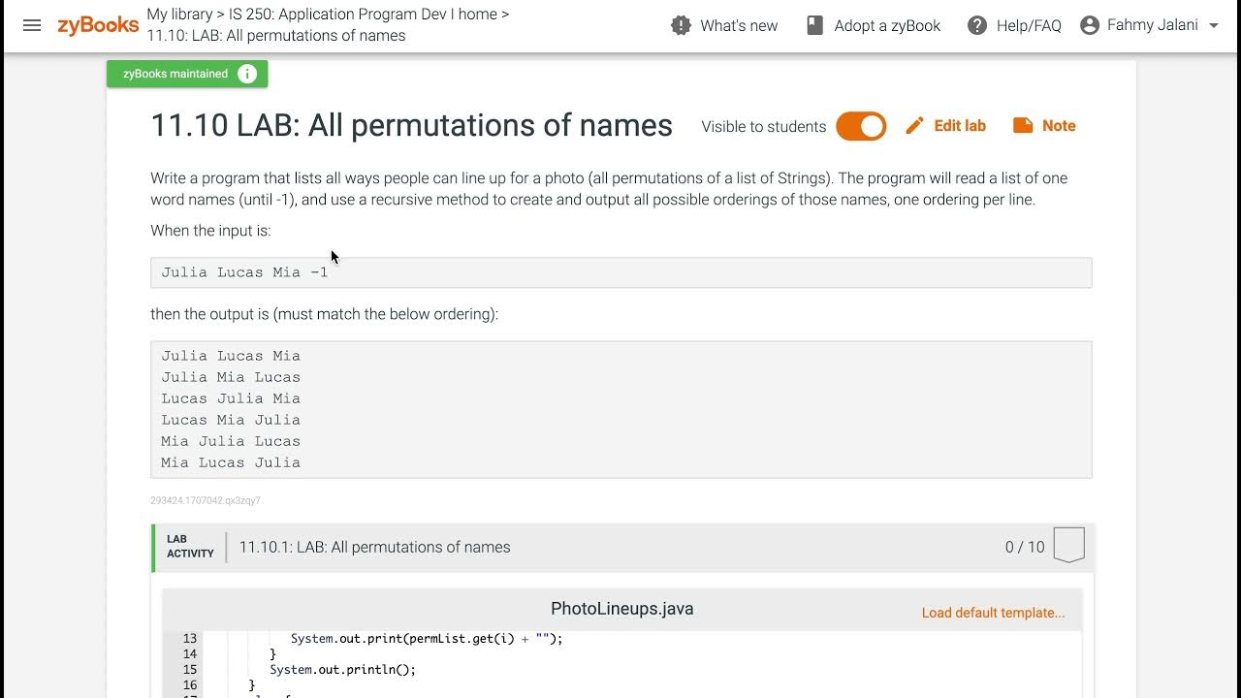Screen dimensions: 1241x698
Task: Open the Load default template option
Action: pyautogui.click(x=993, y=613)
